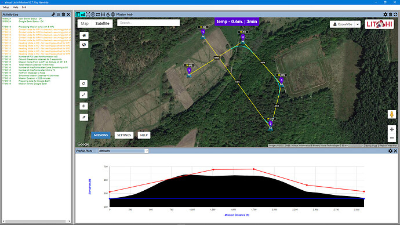Click Activity Log horizontal scrollbar
400x225 pixels.
tap(36, 221)
